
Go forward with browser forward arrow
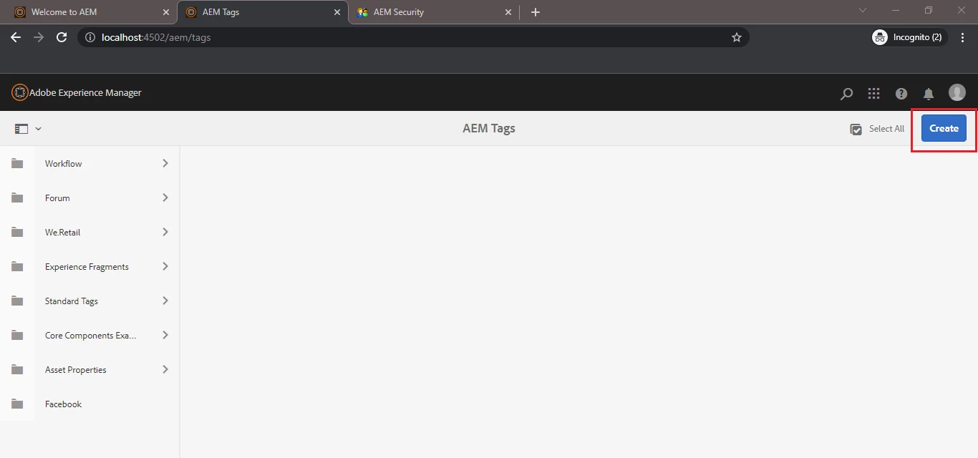coord(39,37)
